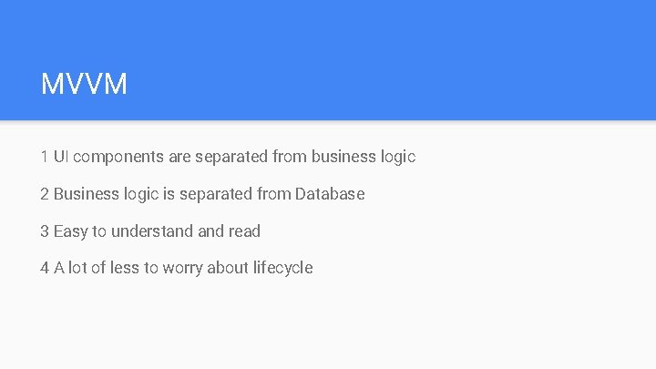Click the 'Easy to understand and read' line
The height and width of the screenshot is (369, 656).
[x=150, y=231]
